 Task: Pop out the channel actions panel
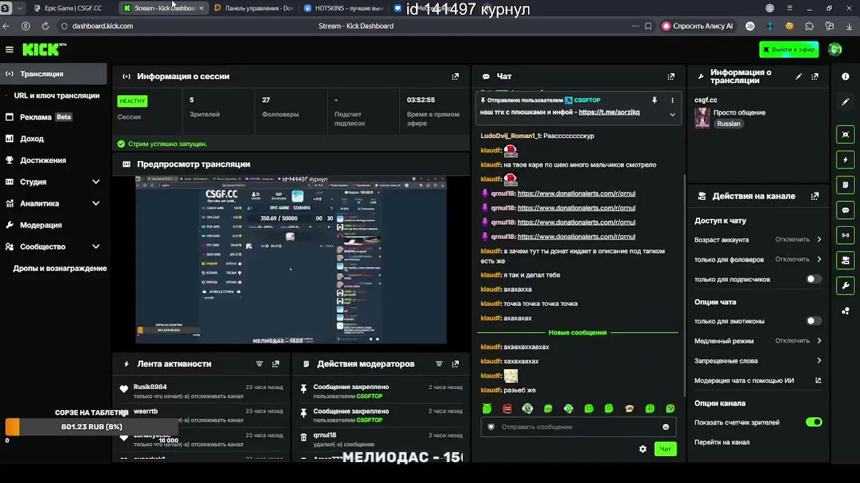(815, 197)
